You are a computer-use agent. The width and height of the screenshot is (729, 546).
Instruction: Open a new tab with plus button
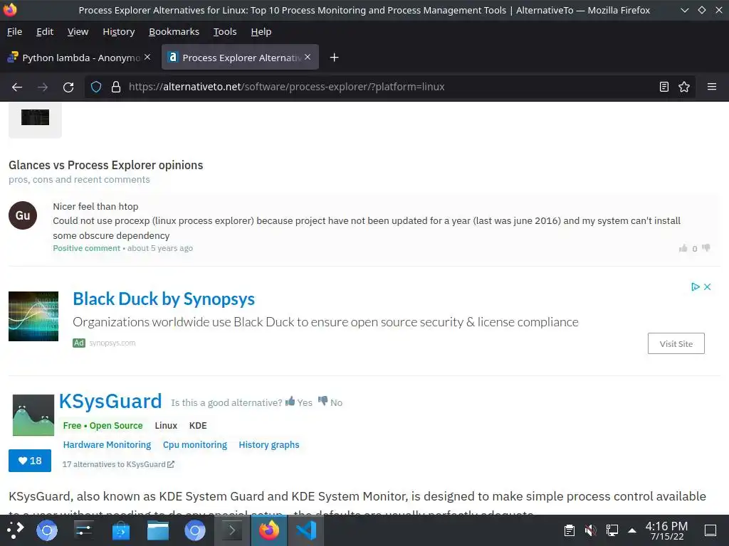pyautogui.click(x=334, y=58)
